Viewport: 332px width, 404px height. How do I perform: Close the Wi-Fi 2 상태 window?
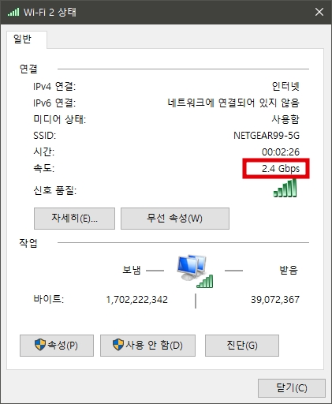coord(319,12)
